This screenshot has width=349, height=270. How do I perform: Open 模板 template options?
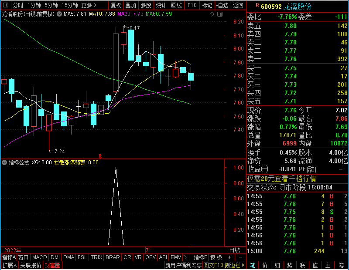click(216, 257)
